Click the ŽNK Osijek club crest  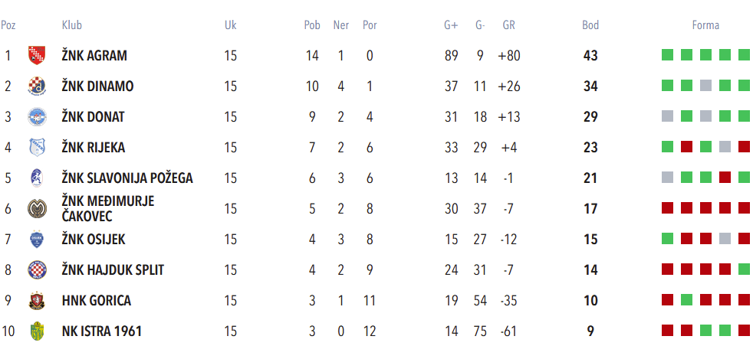coord(36,239)
